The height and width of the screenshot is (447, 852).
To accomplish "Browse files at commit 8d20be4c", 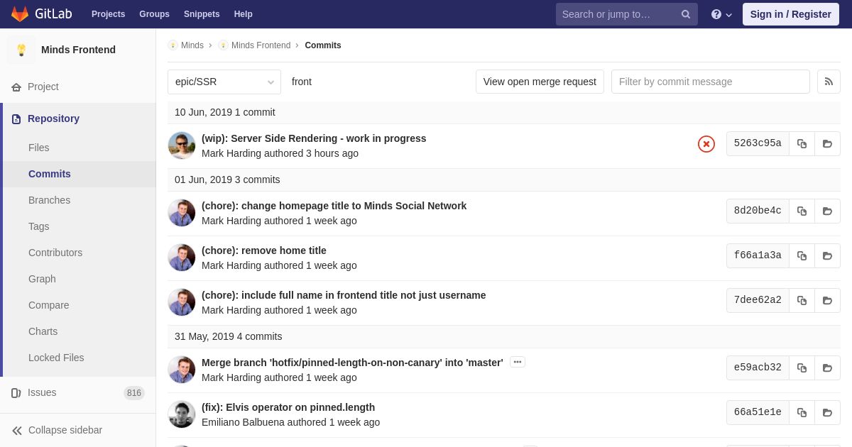I will 827,211.
